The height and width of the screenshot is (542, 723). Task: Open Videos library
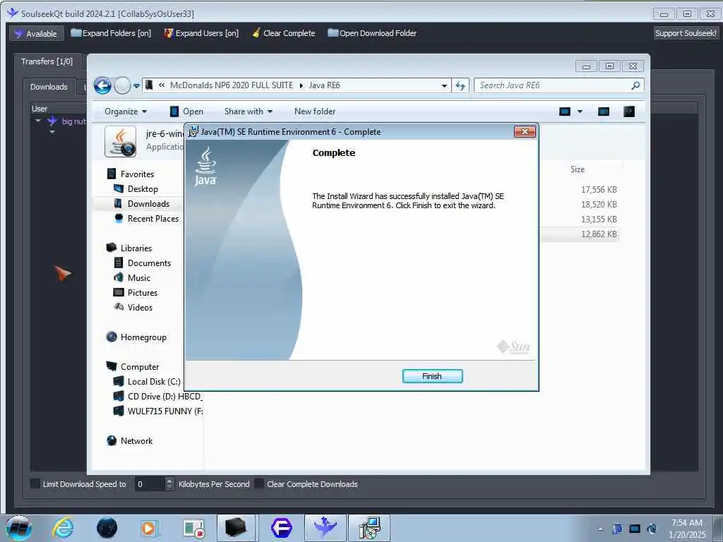[x=140, y=308]
